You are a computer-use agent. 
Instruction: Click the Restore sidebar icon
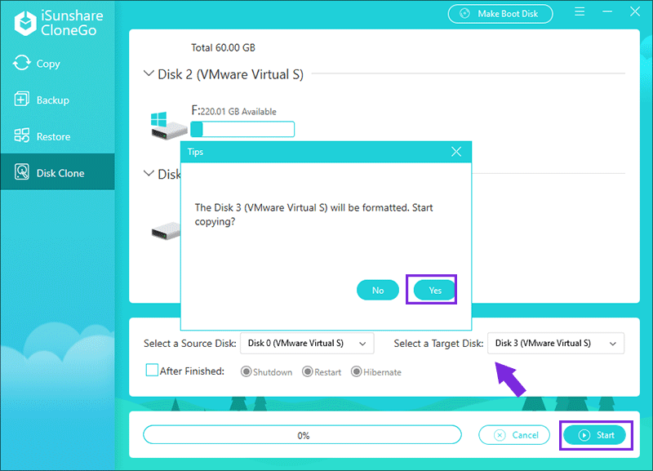[x=22, y=136]
